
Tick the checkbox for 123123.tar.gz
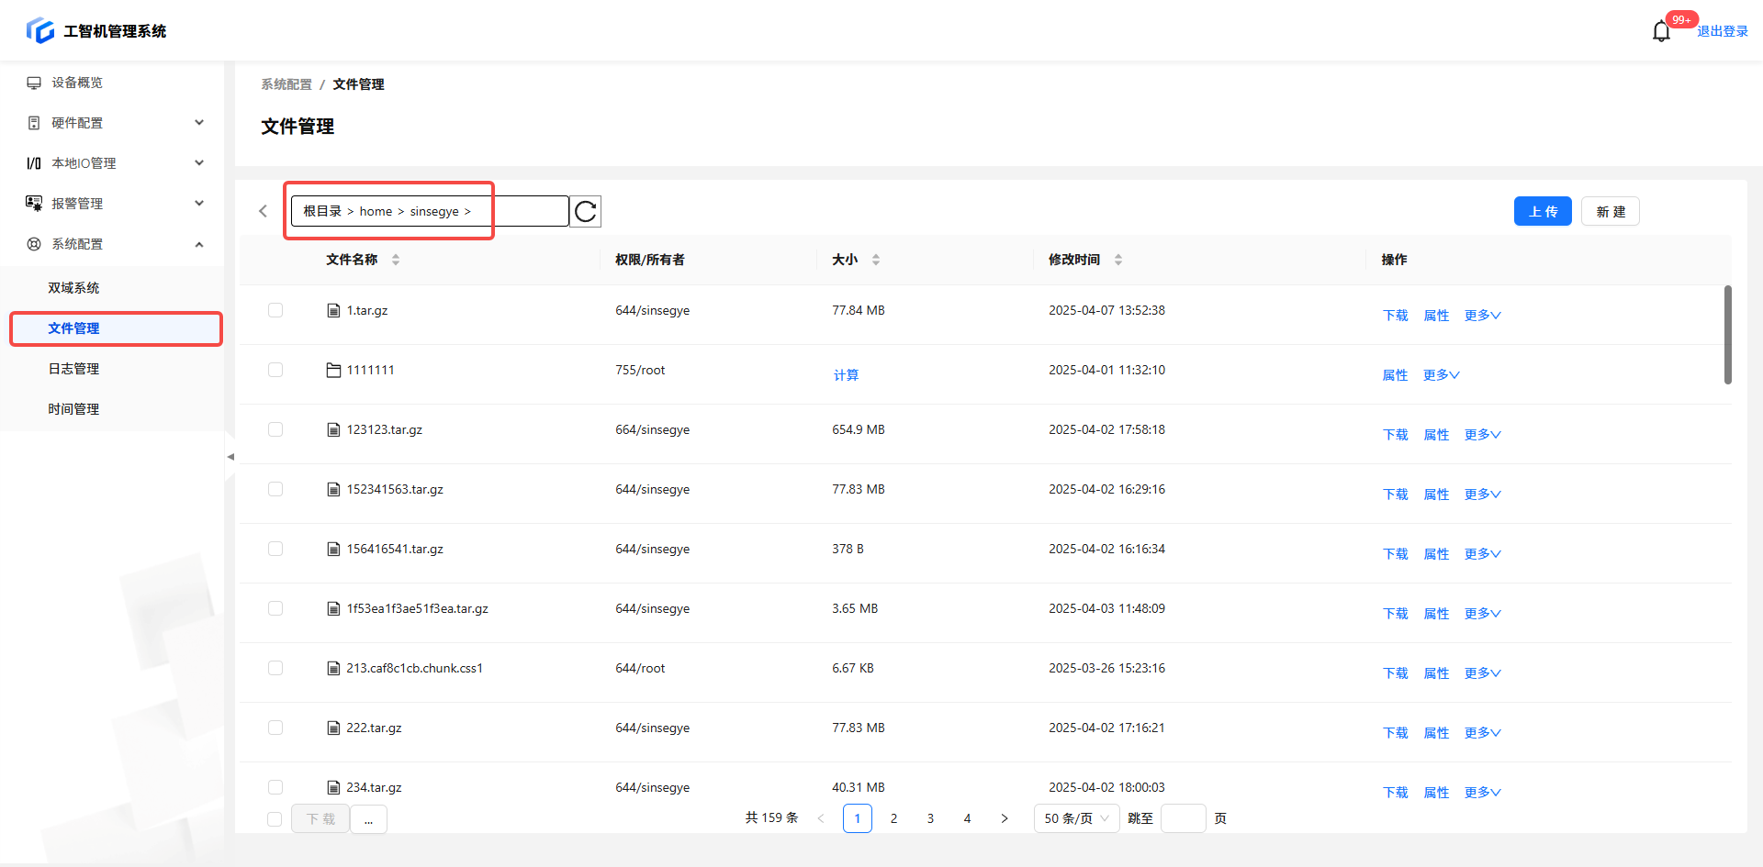[x=275, y=430]
